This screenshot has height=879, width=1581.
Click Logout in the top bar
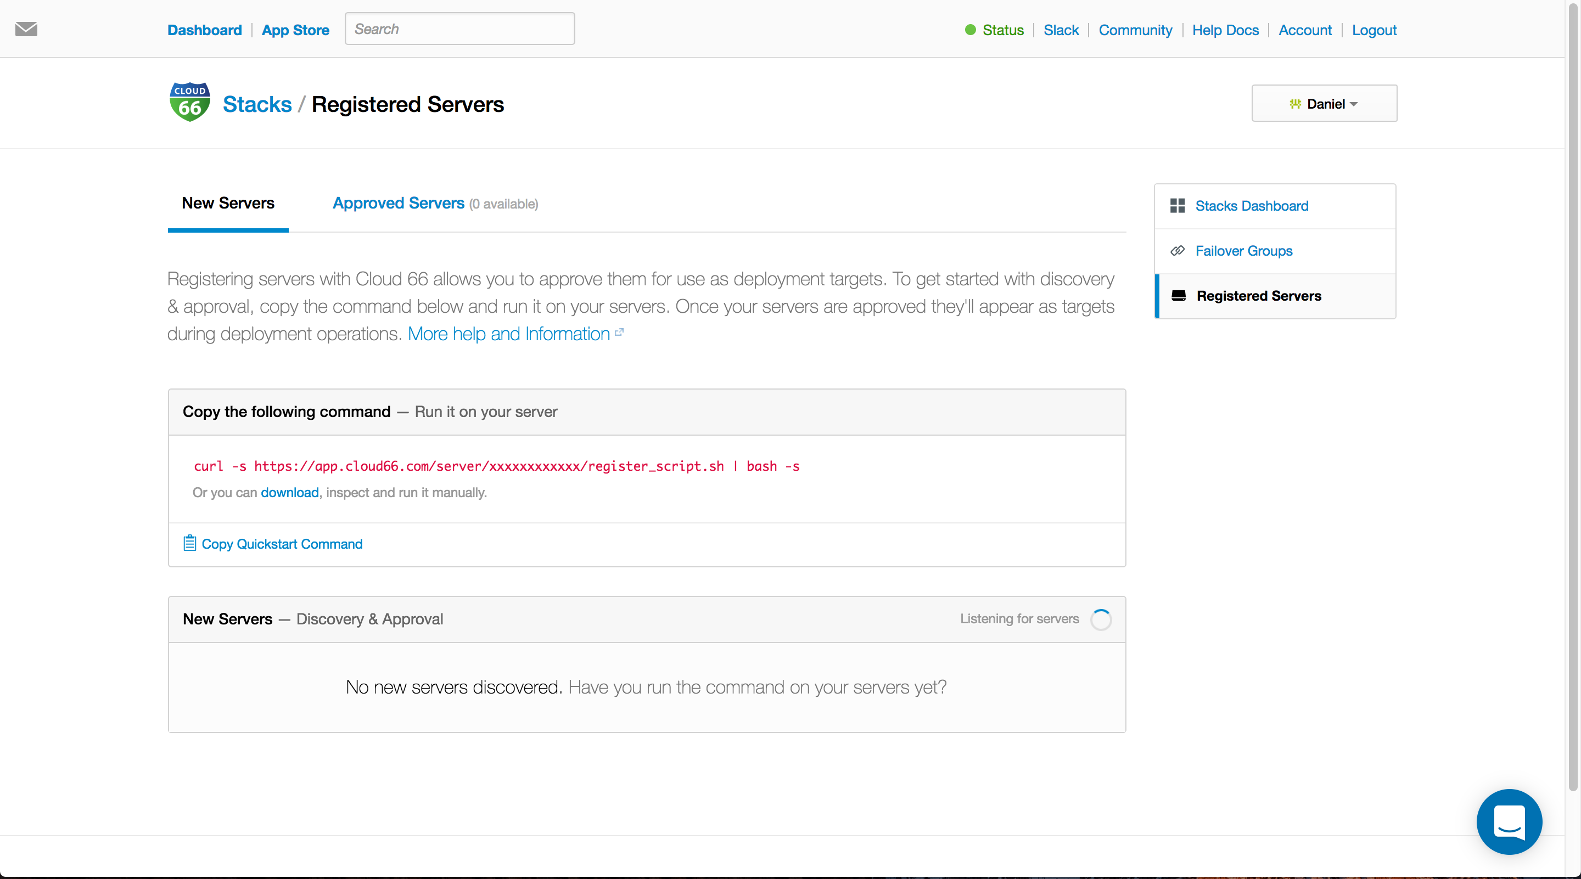(x=1374, y=30)
